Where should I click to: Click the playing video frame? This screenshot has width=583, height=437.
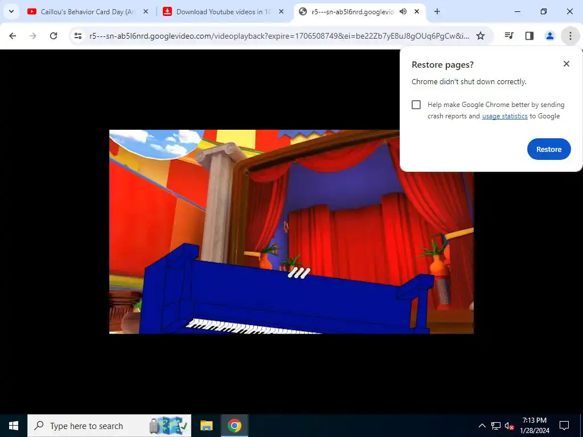(x=291, y=232)
